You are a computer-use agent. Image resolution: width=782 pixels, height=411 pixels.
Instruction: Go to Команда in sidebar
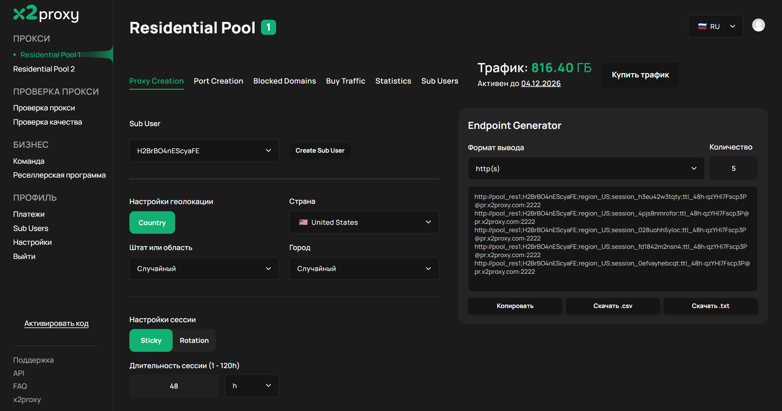click(29, 161)
